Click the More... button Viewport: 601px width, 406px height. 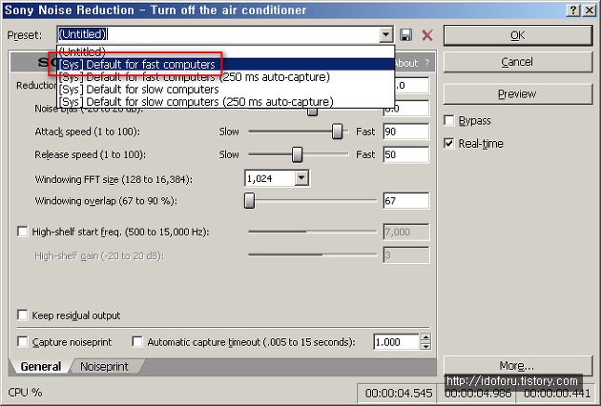click(x=518, y=366)
